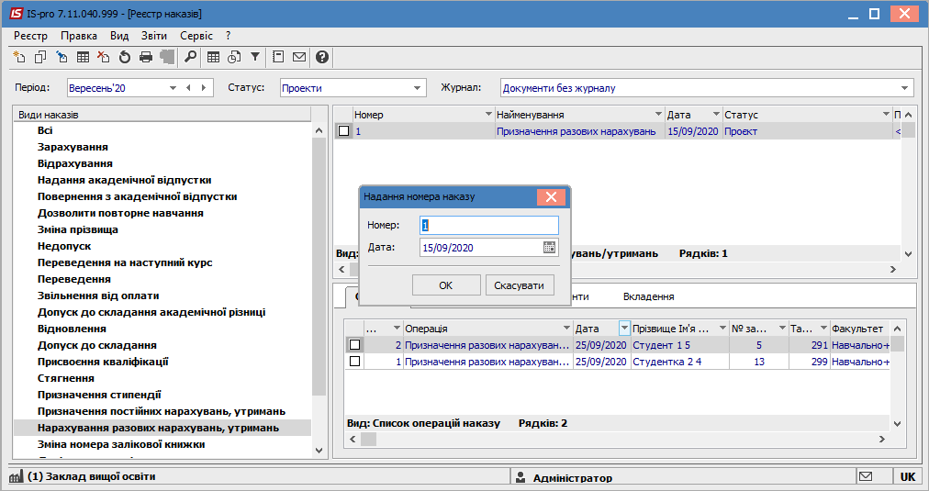Open the Номер column filter arrow

click(x=488, y=114)
